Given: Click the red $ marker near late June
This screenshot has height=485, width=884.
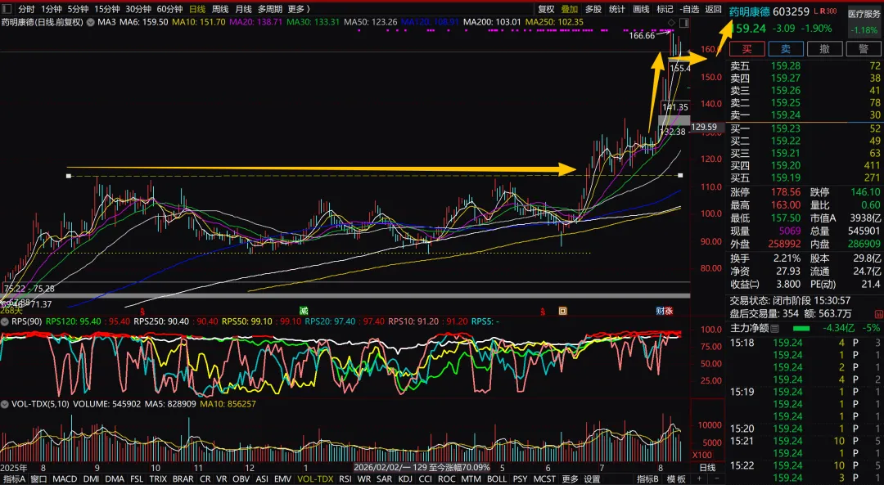Looking at the screenshot, I should point(543,311).
